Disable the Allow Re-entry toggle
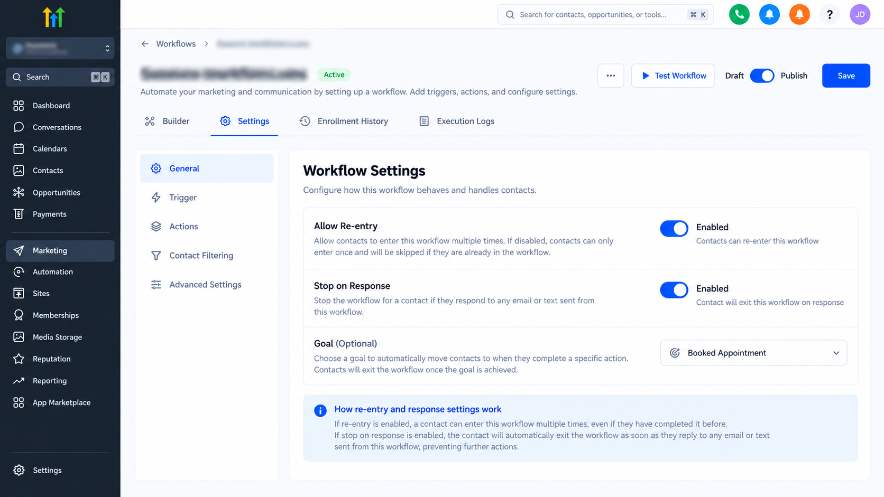 click(674, 228)
